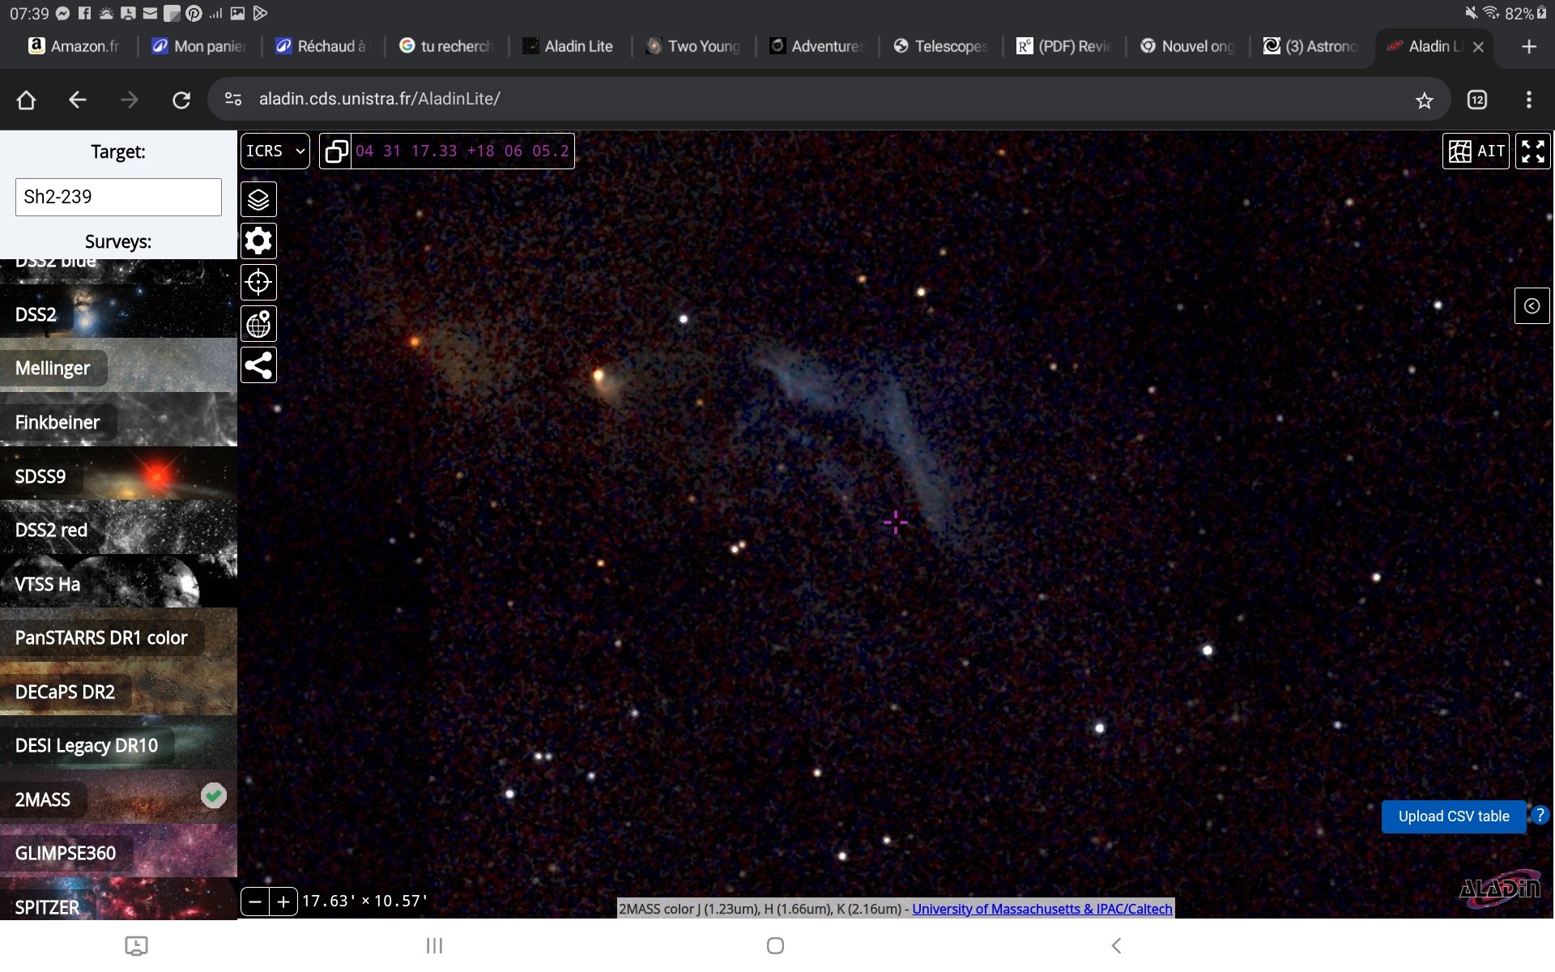1555x972 pixels.
Task: Click the Aladin logo
Action: pos(1499,890)
